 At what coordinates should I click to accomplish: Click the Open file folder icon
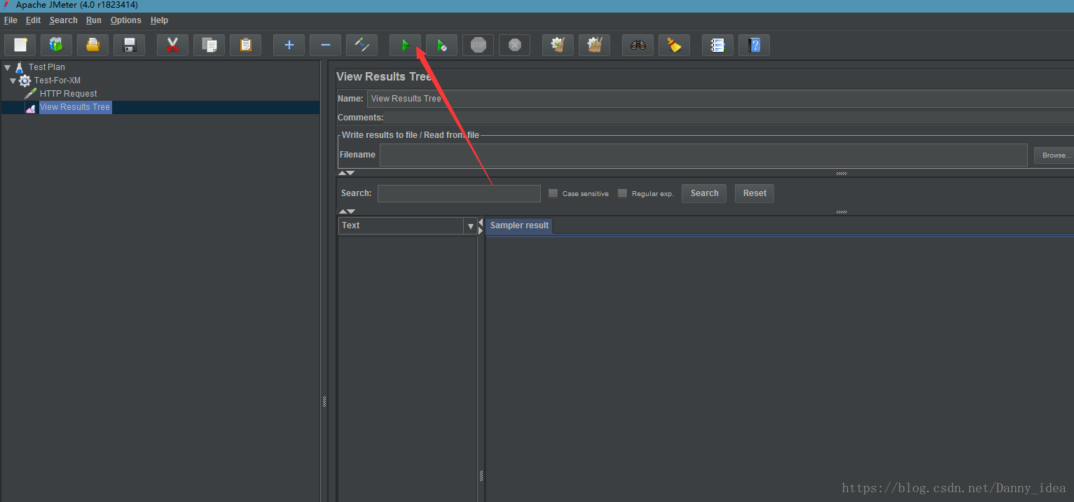92,45
